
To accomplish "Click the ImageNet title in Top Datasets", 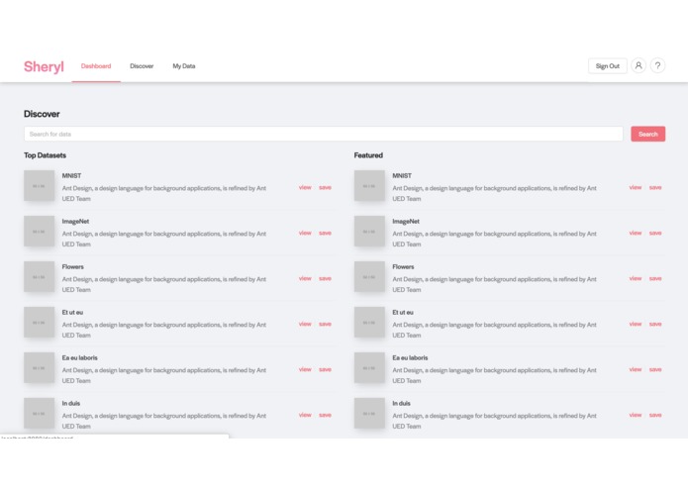I will pos(75,222).
